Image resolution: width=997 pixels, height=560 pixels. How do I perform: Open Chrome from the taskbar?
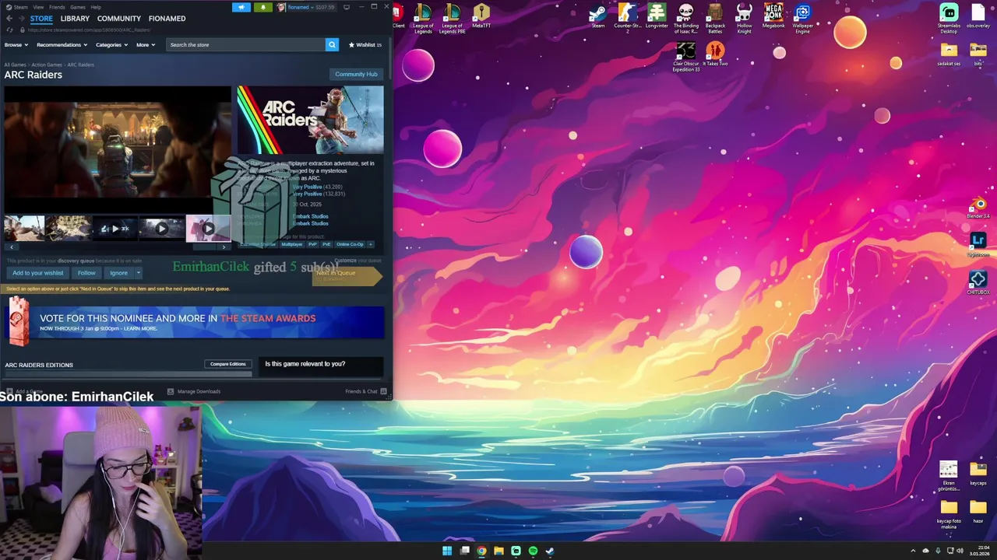click(x=481, y=551)
